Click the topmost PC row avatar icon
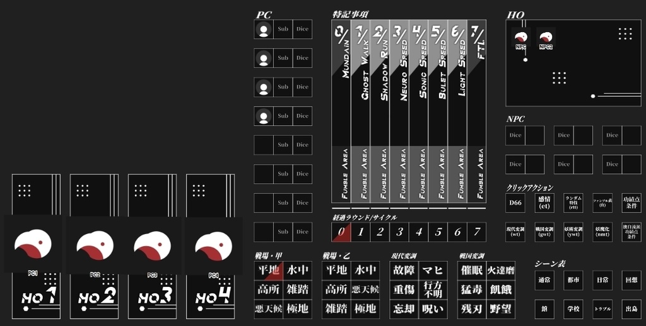 [x=264, y=29]
